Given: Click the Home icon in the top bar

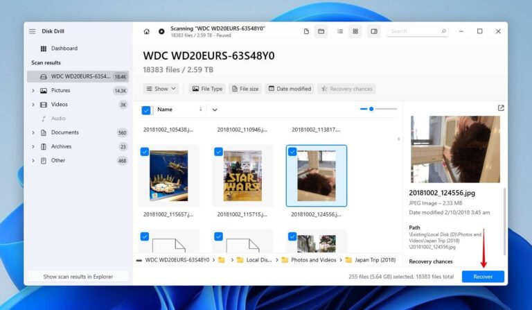Looking at the screenshot, I should [x=146, y=31].
